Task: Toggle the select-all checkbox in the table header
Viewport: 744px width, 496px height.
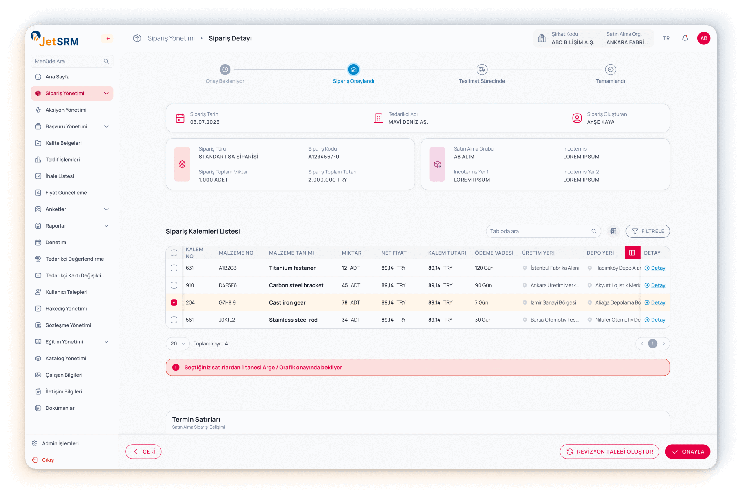Action: [x=174, y=253]
